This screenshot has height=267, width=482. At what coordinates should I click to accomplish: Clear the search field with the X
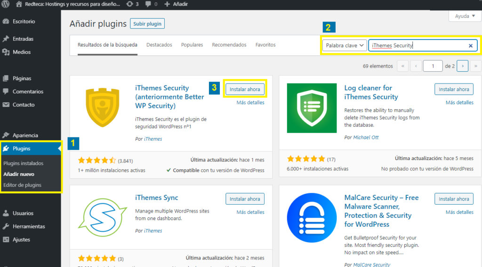[x=471, y=46]
